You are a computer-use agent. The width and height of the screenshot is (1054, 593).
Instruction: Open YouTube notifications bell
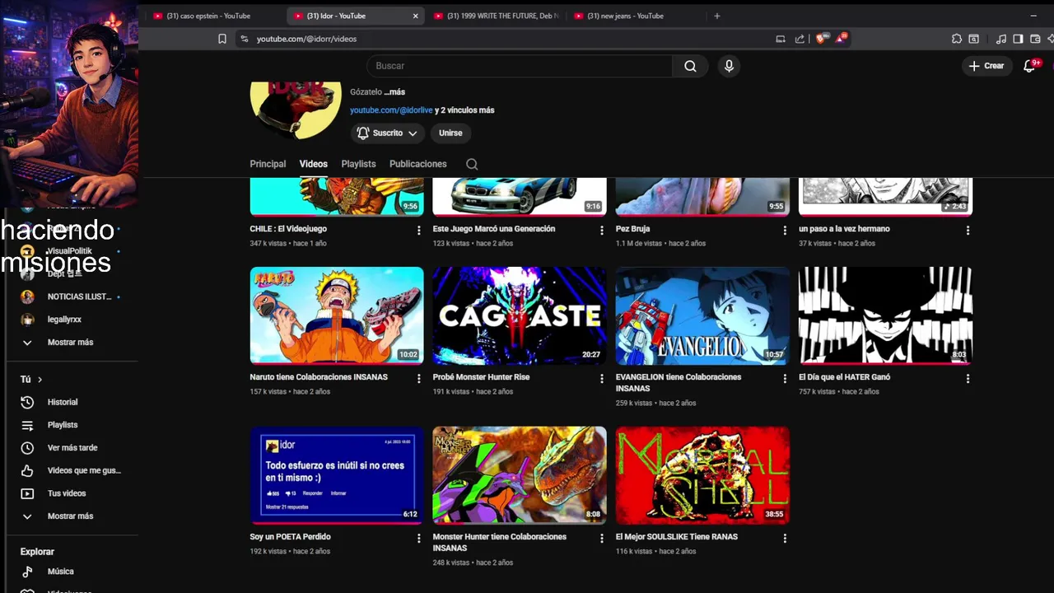coord(1029,66)
